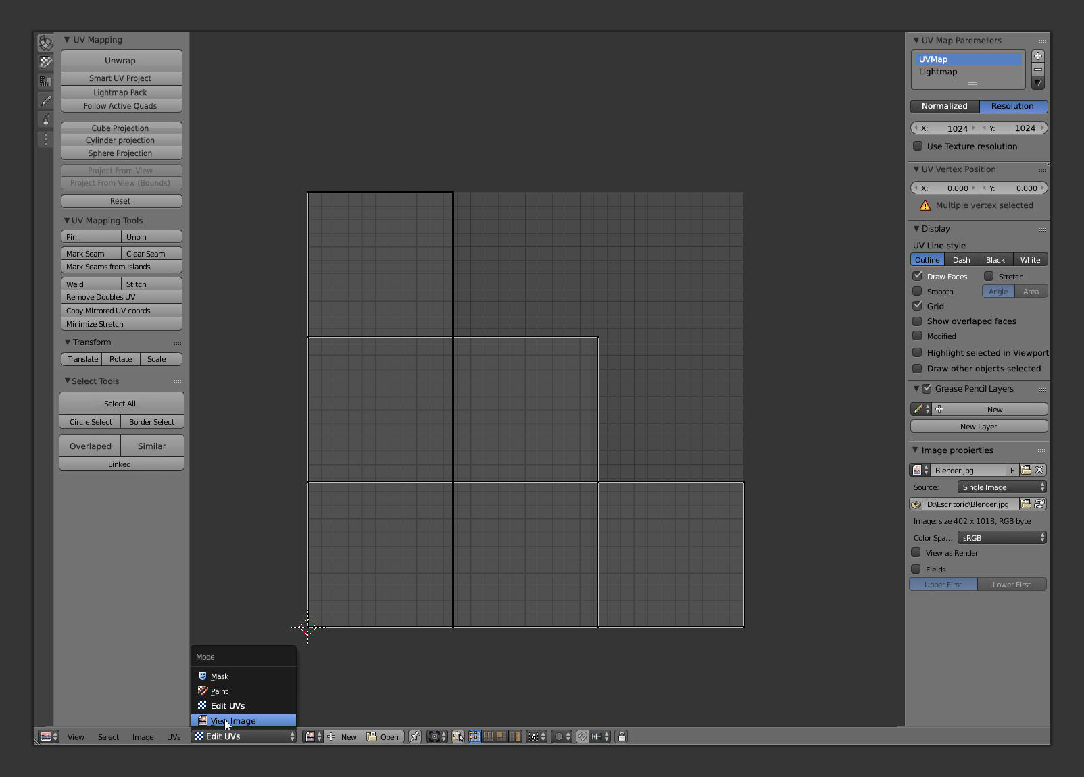
Task: Click the editor type icon in bottom header
Action: [49, 736]
